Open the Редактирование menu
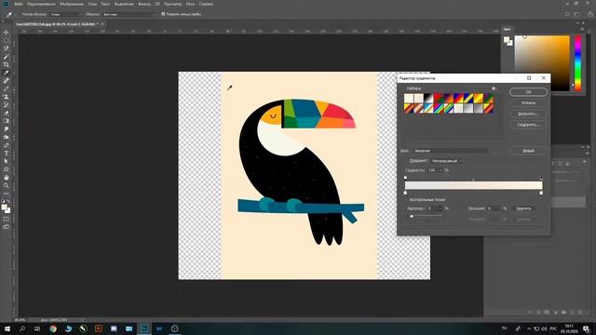This screenshot has width=596, height=335. [x=41, y=4]
